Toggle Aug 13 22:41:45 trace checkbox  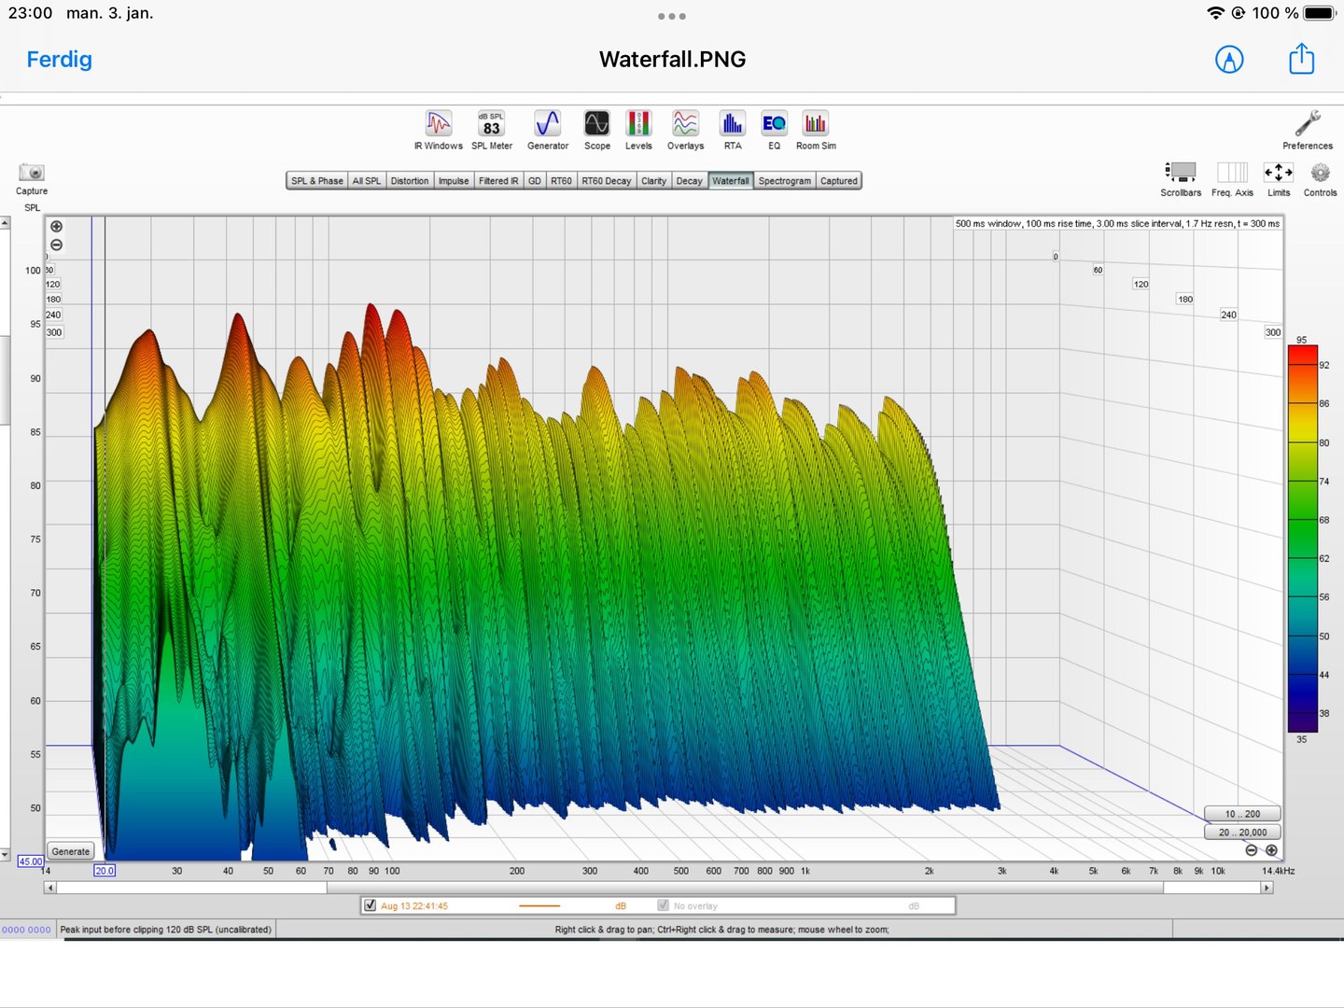371,905
